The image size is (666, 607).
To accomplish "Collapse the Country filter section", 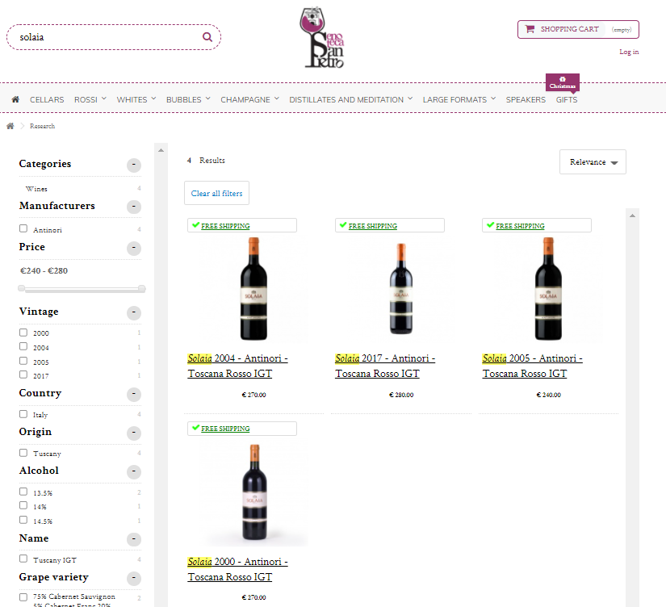I will 134,394.
